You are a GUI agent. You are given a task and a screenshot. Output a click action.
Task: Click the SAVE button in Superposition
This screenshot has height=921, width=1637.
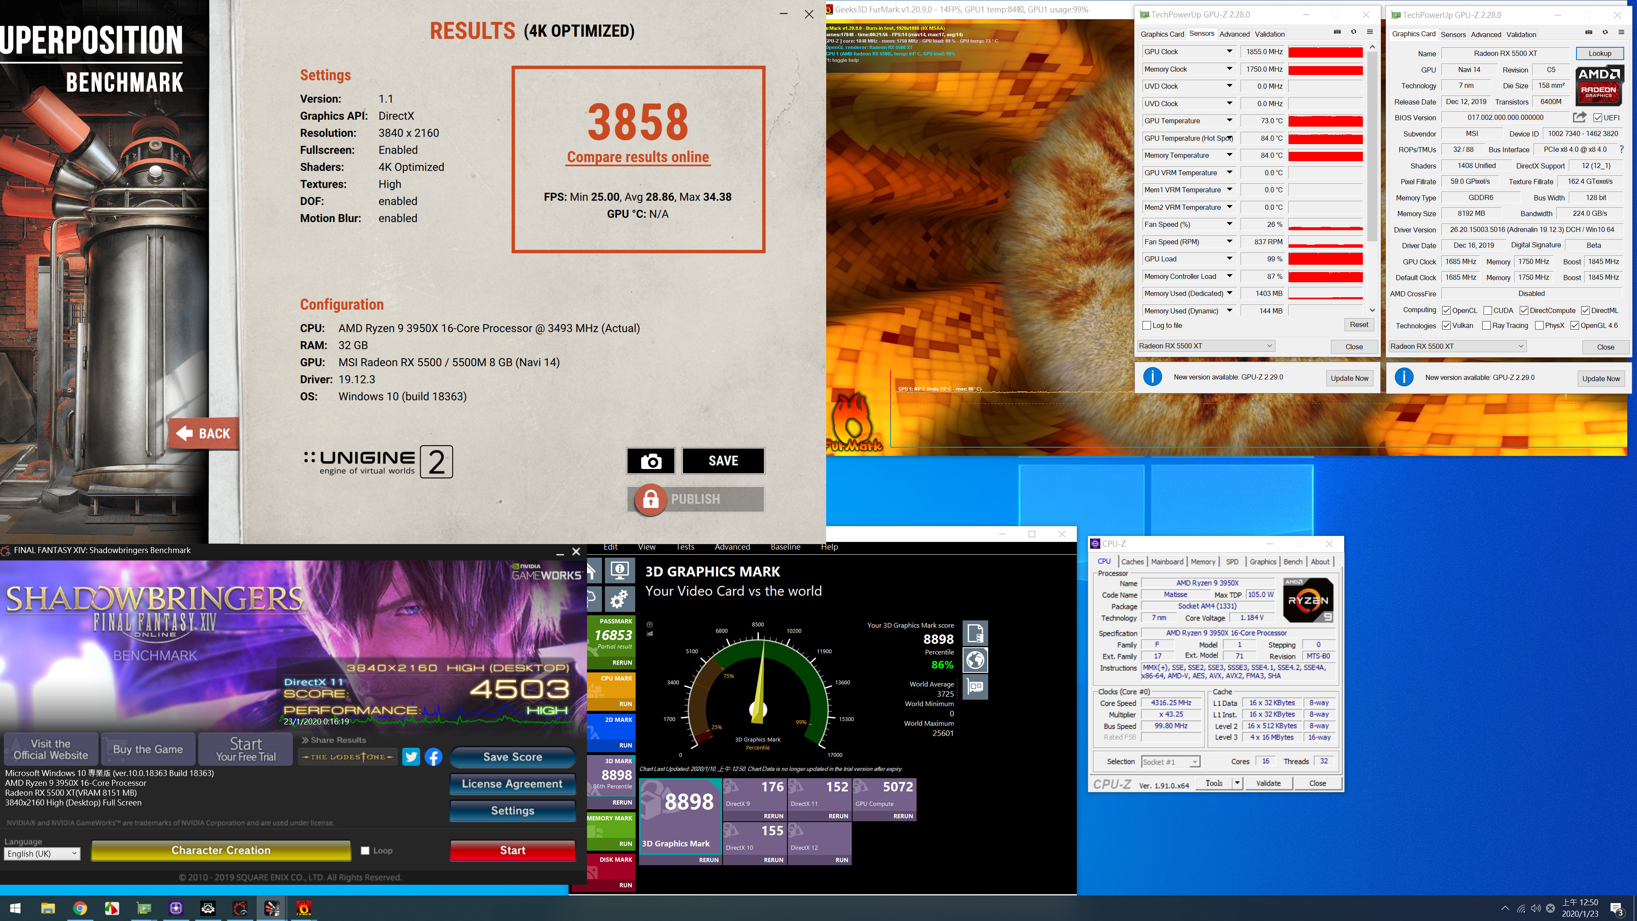(x=723, y=461)
